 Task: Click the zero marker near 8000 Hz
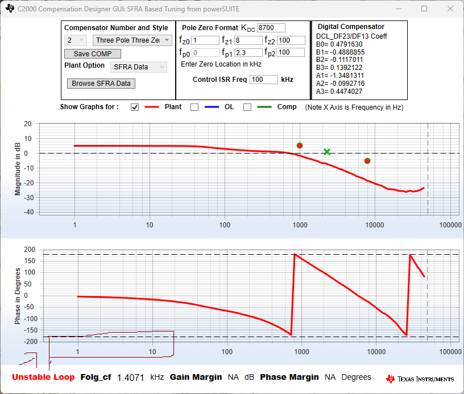(367, 161)
